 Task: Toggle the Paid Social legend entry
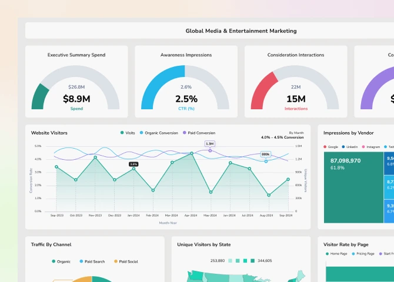(126, 261)
